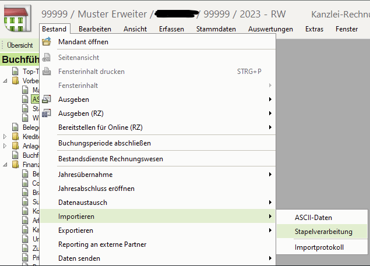Switch to the Übersicht tab
Viewport: 370px width, 266px height.
[x=20, y=45]
